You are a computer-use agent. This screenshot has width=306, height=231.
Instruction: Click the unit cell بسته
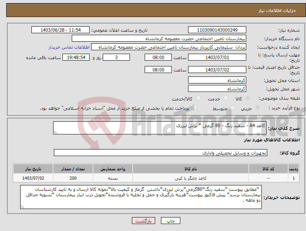[113, 178]
